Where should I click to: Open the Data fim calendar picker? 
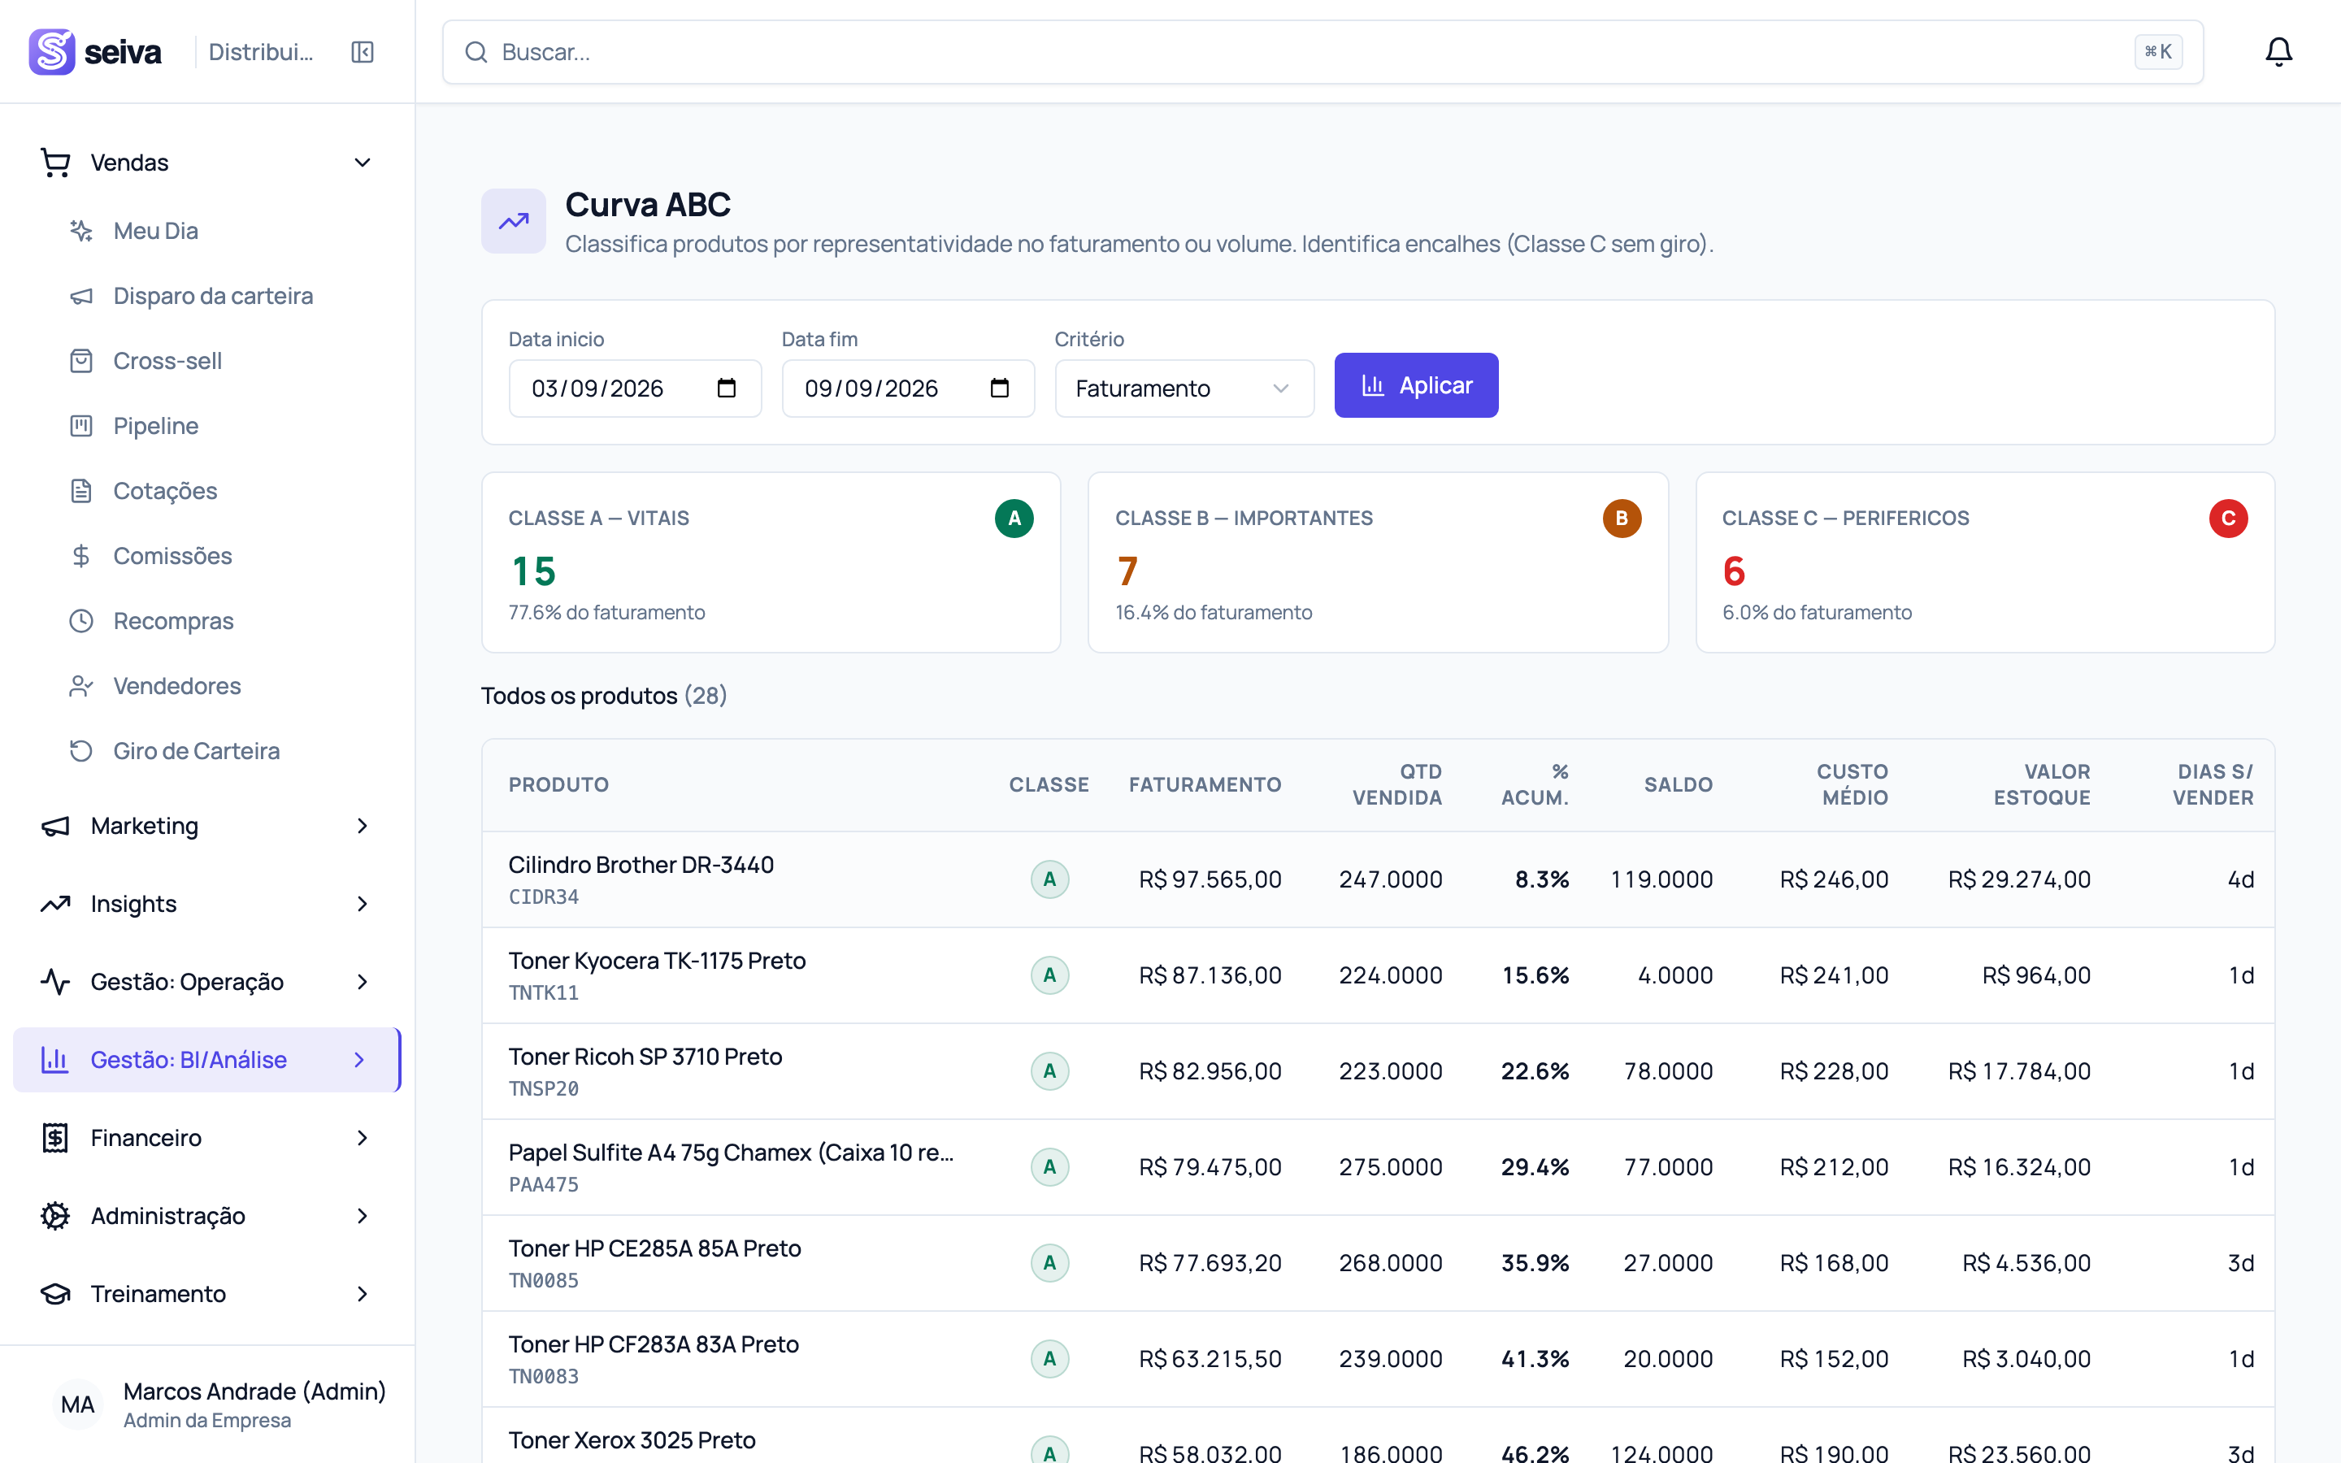pos(999,388)
